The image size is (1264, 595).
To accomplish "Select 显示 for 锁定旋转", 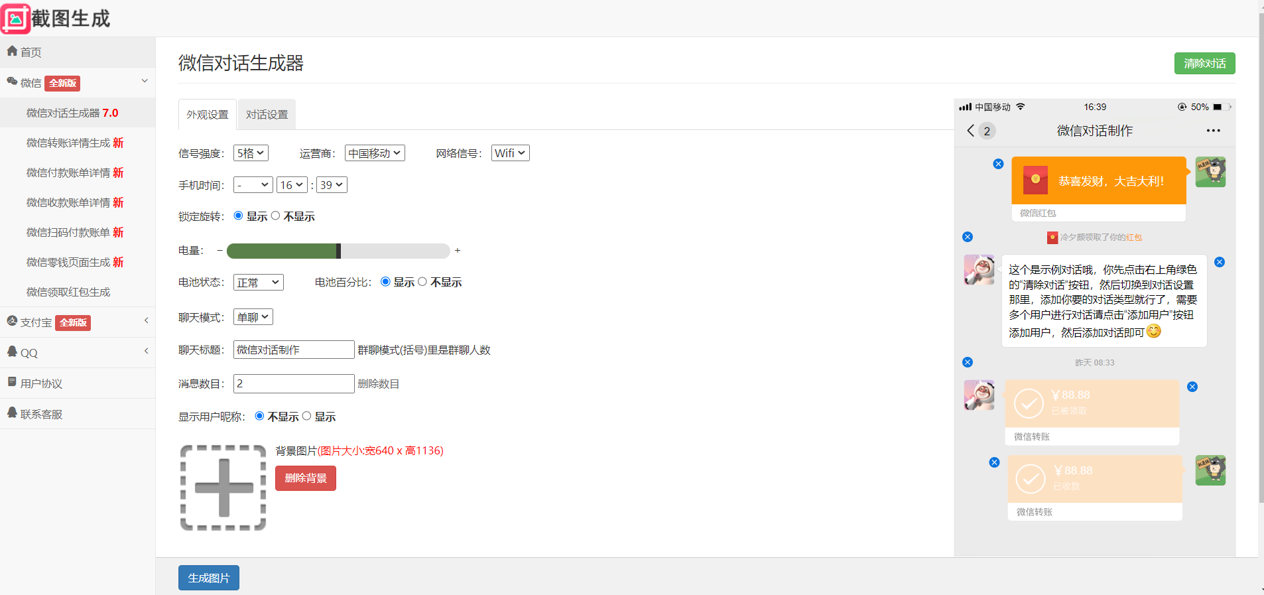I will (238, 216).
